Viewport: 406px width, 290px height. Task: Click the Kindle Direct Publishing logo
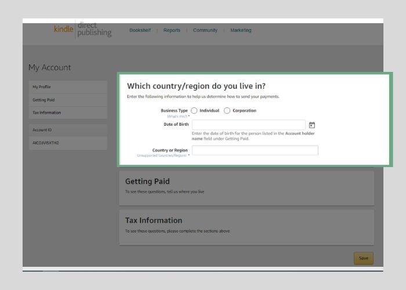point(82,29)
